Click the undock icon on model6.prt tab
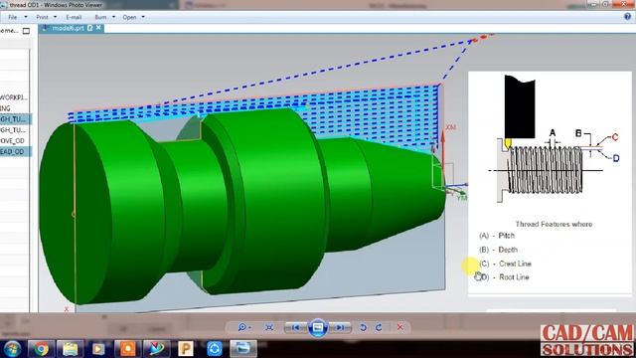 point(90,28)
